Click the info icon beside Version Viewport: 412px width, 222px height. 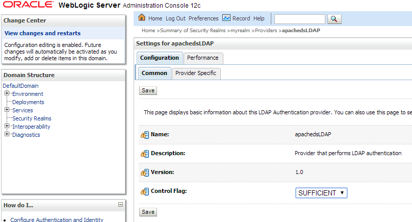tap(145, 172)
